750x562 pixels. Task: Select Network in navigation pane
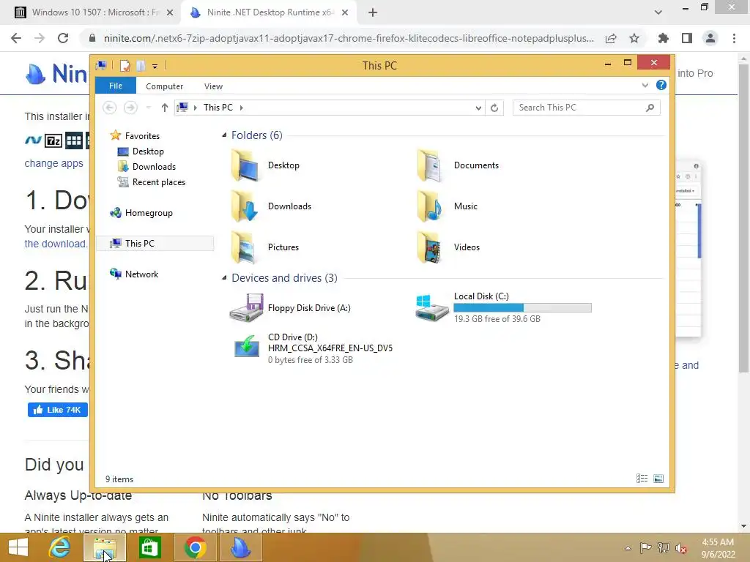pyautogui.click(x=141, y=274)
